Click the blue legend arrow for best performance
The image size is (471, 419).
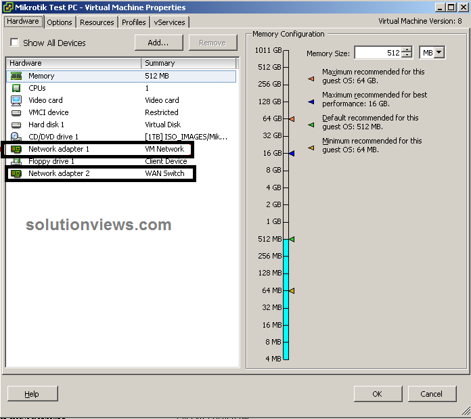pos(311,102)
